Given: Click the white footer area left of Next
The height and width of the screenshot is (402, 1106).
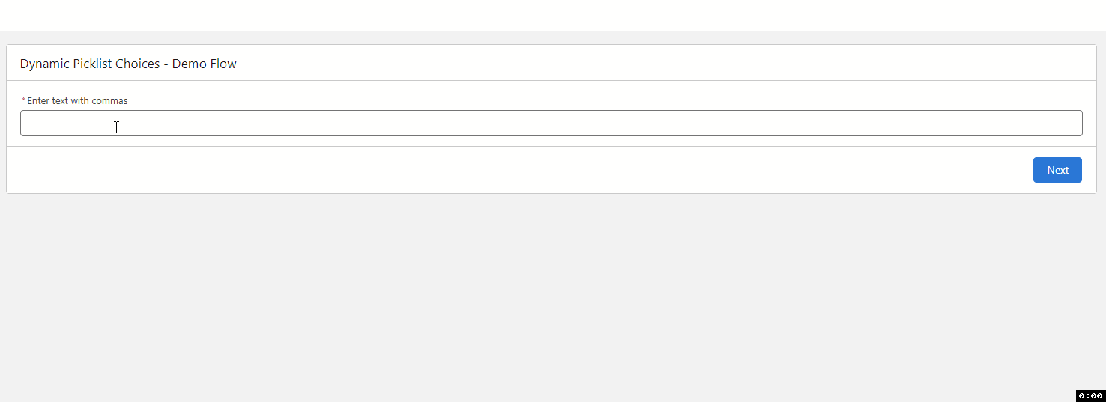Looking at the screenshot, I should 517,170.
